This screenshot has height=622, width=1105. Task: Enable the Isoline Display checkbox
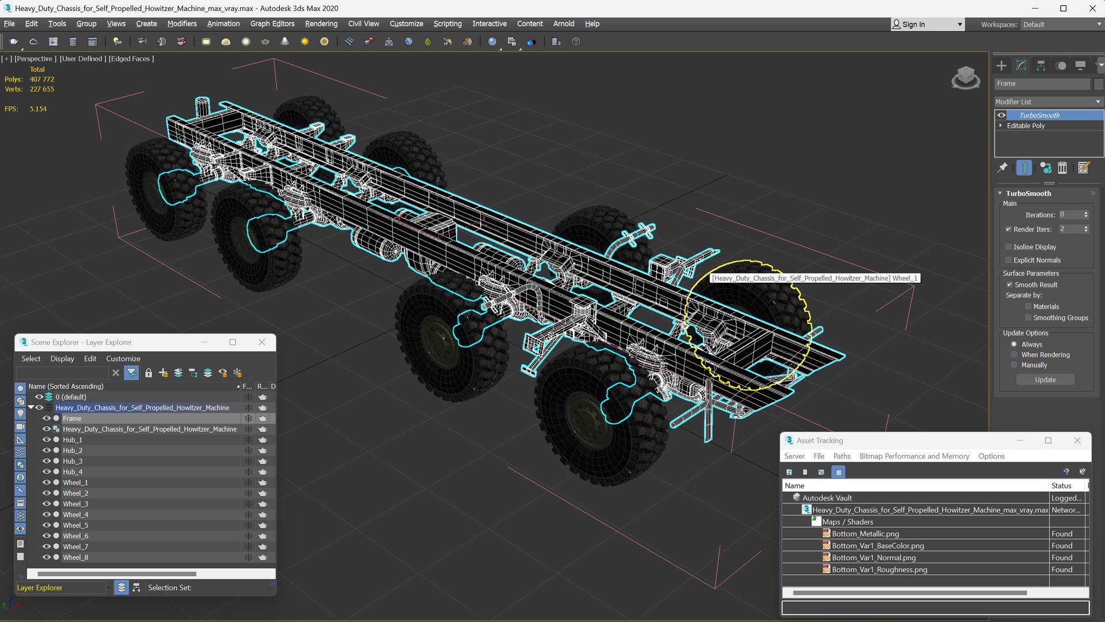(x=1009, y=247)
